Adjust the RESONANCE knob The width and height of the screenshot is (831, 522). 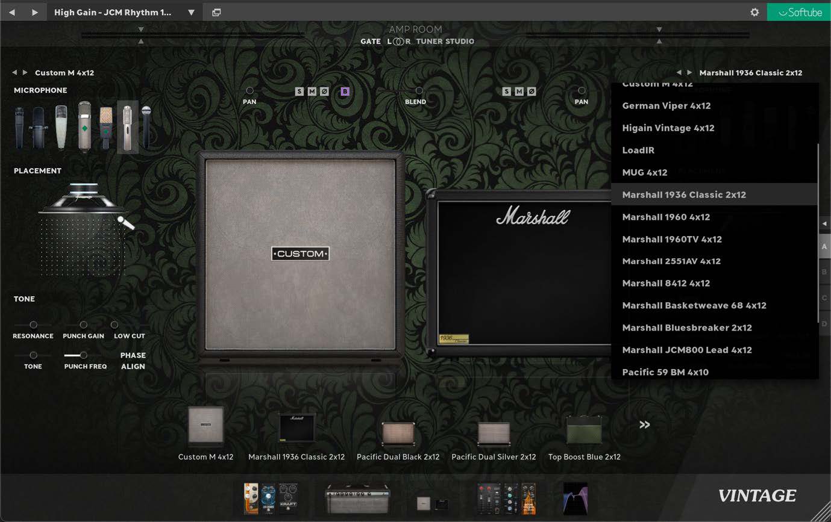[33, 323]
